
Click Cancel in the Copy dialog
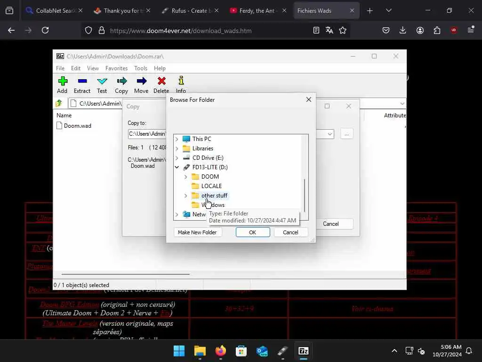331,224
